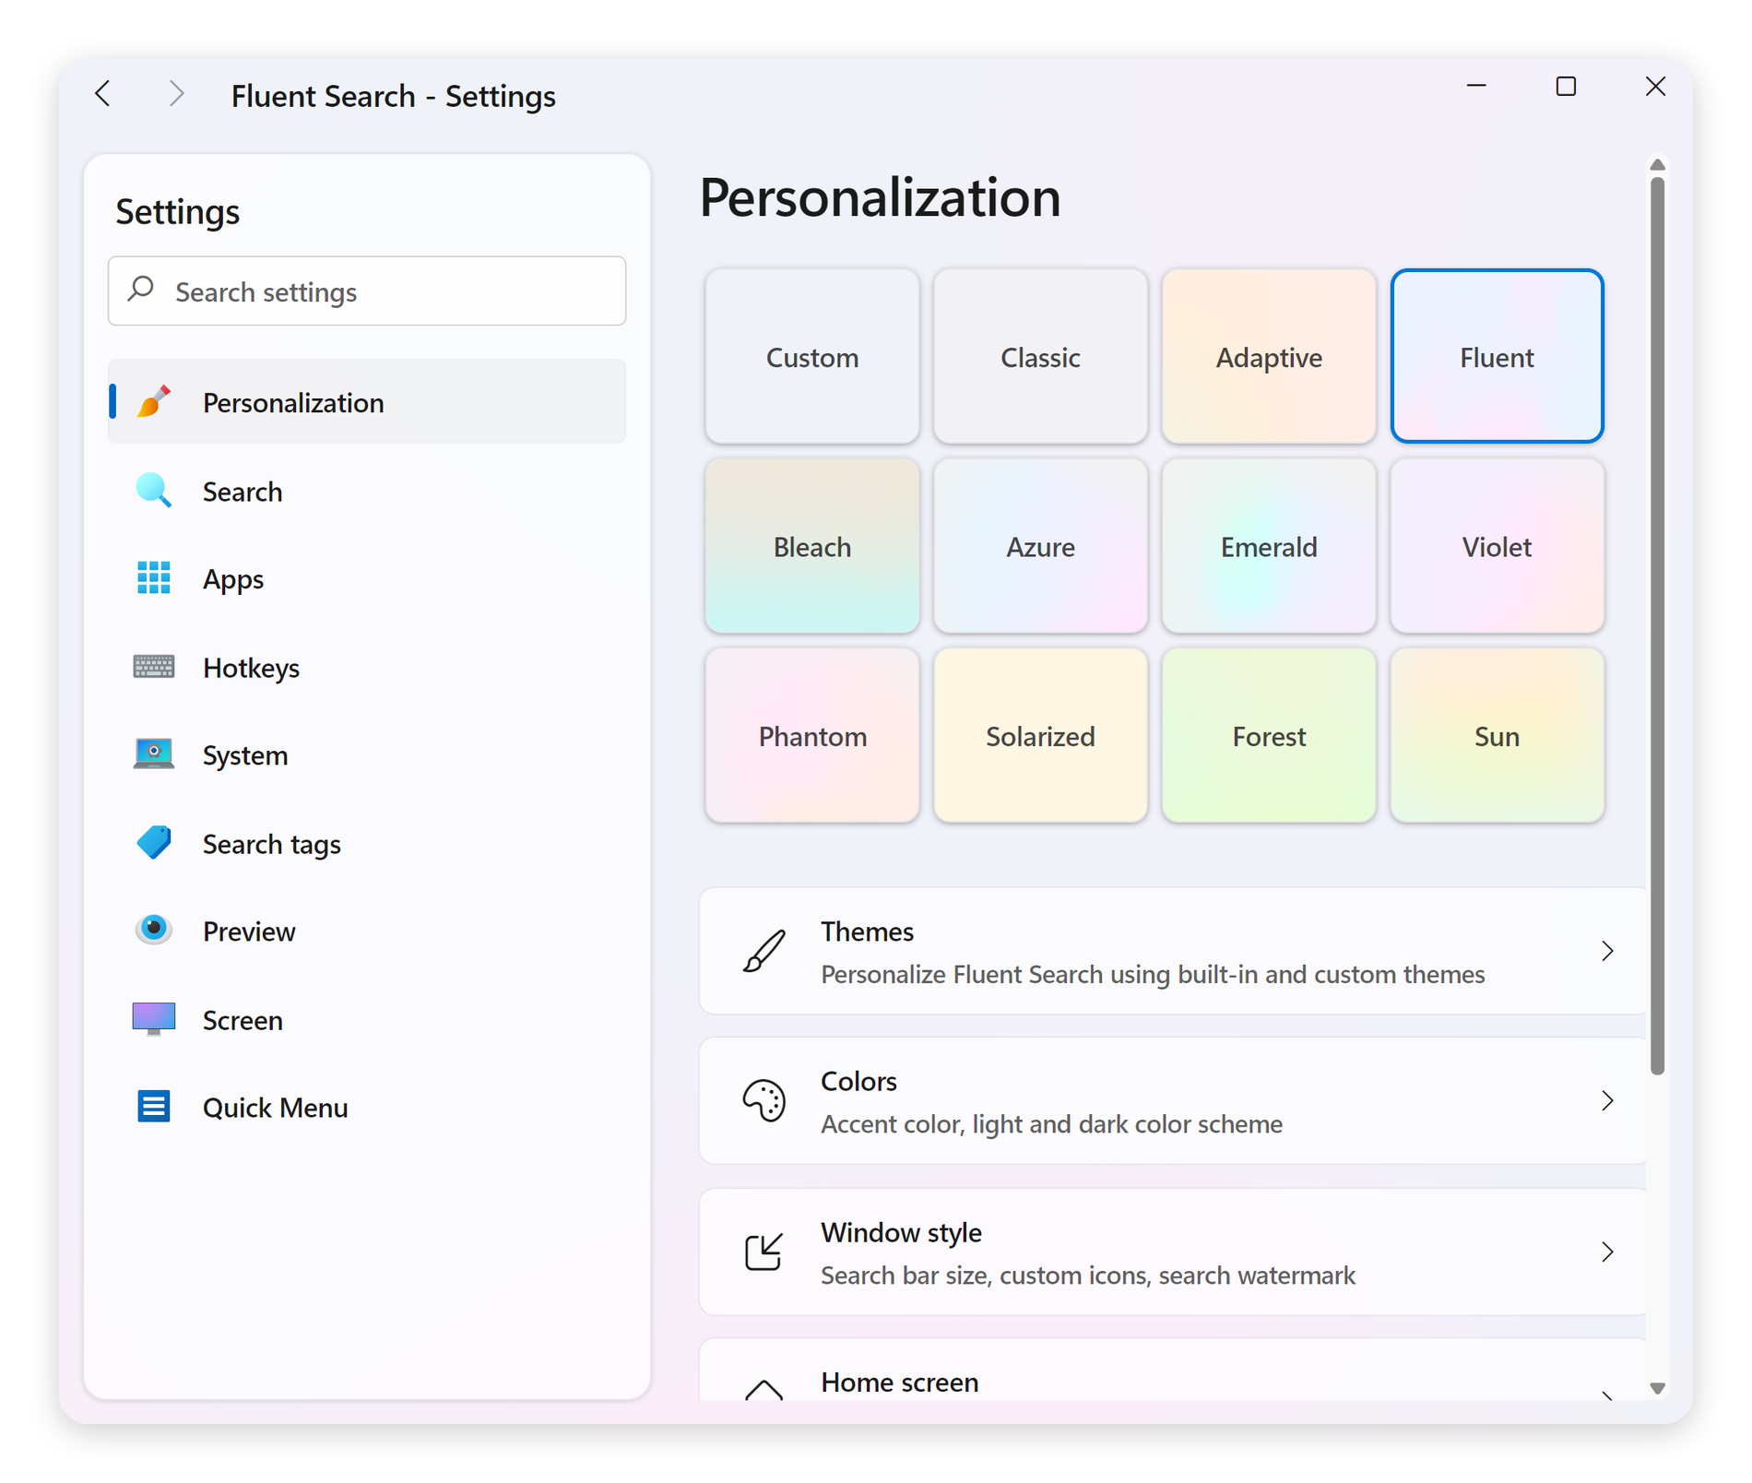Go to the Apps settings section
The width and height of the screenshot is (1752, 1483).
367,577
